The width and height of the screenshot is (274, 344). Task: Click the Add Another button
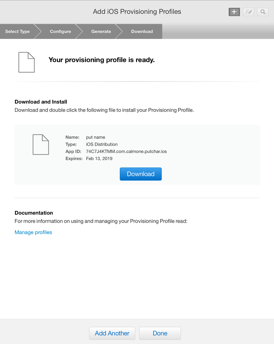(112, 333)
